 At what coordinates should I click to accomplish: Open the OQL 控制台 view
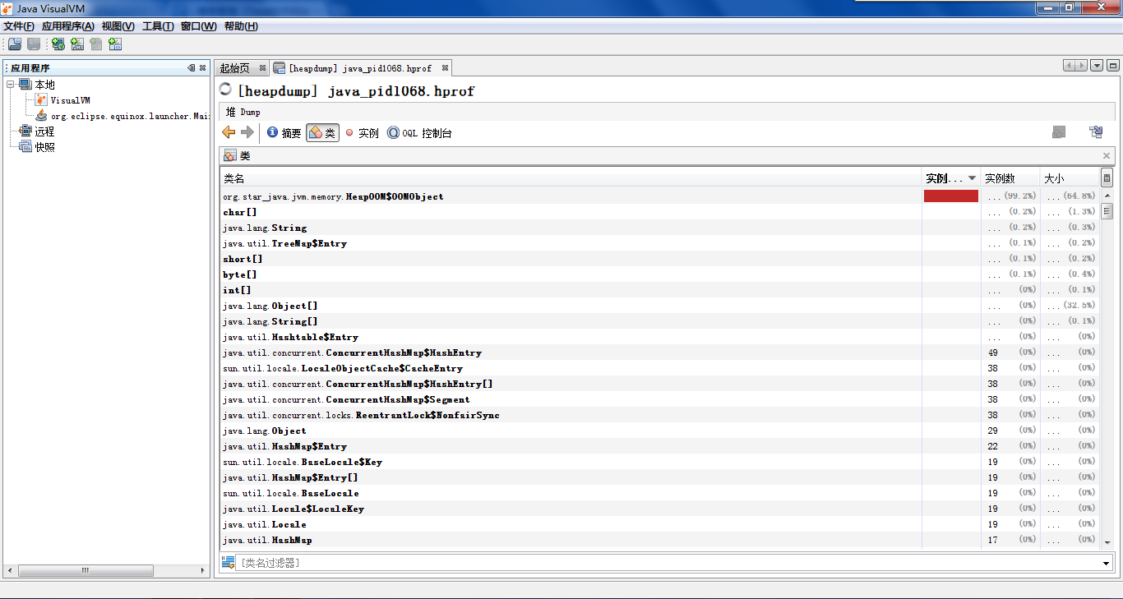pyautogui.click(x=420, y=133)
